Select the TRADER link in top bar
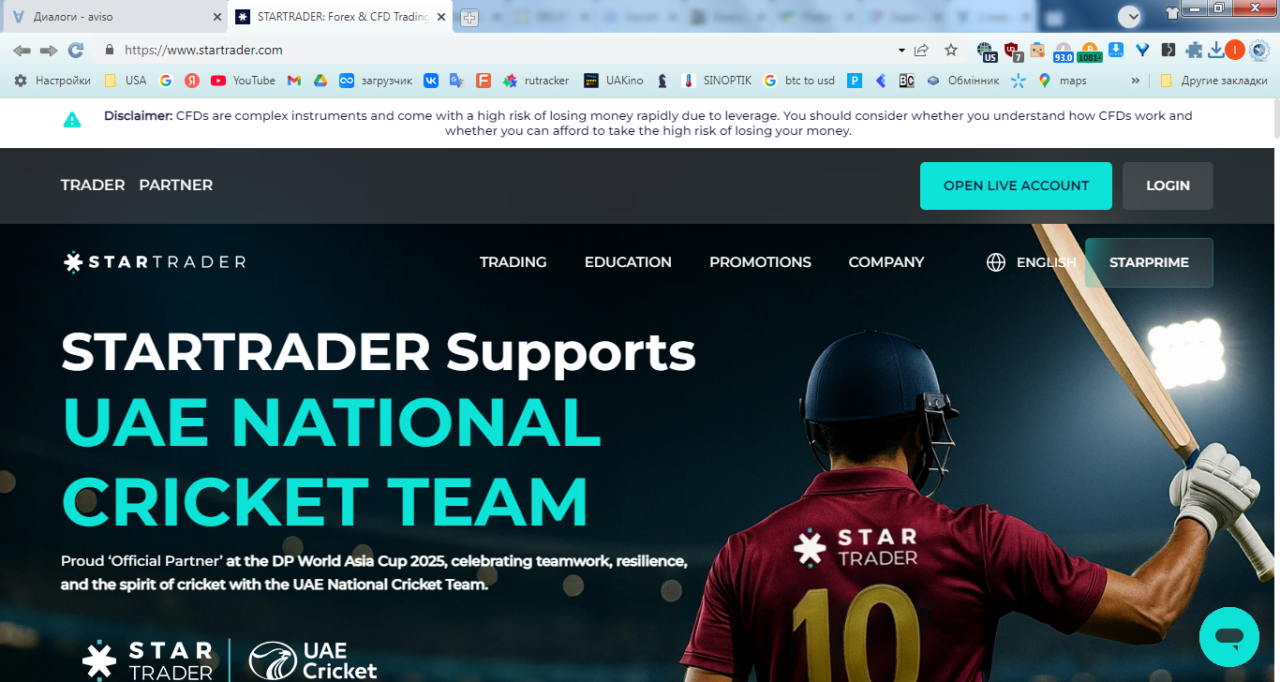Image resolution: width=1280 pixels, height=682 pixels. 93,185
